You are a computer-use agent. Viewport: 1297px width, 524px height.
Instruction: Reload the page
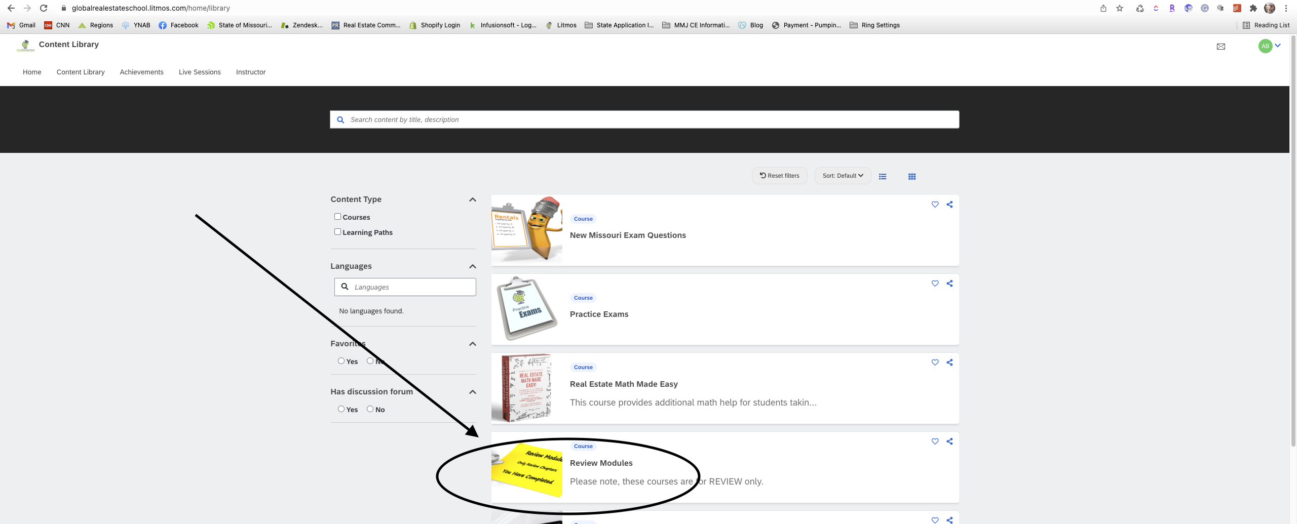[44, 8]
